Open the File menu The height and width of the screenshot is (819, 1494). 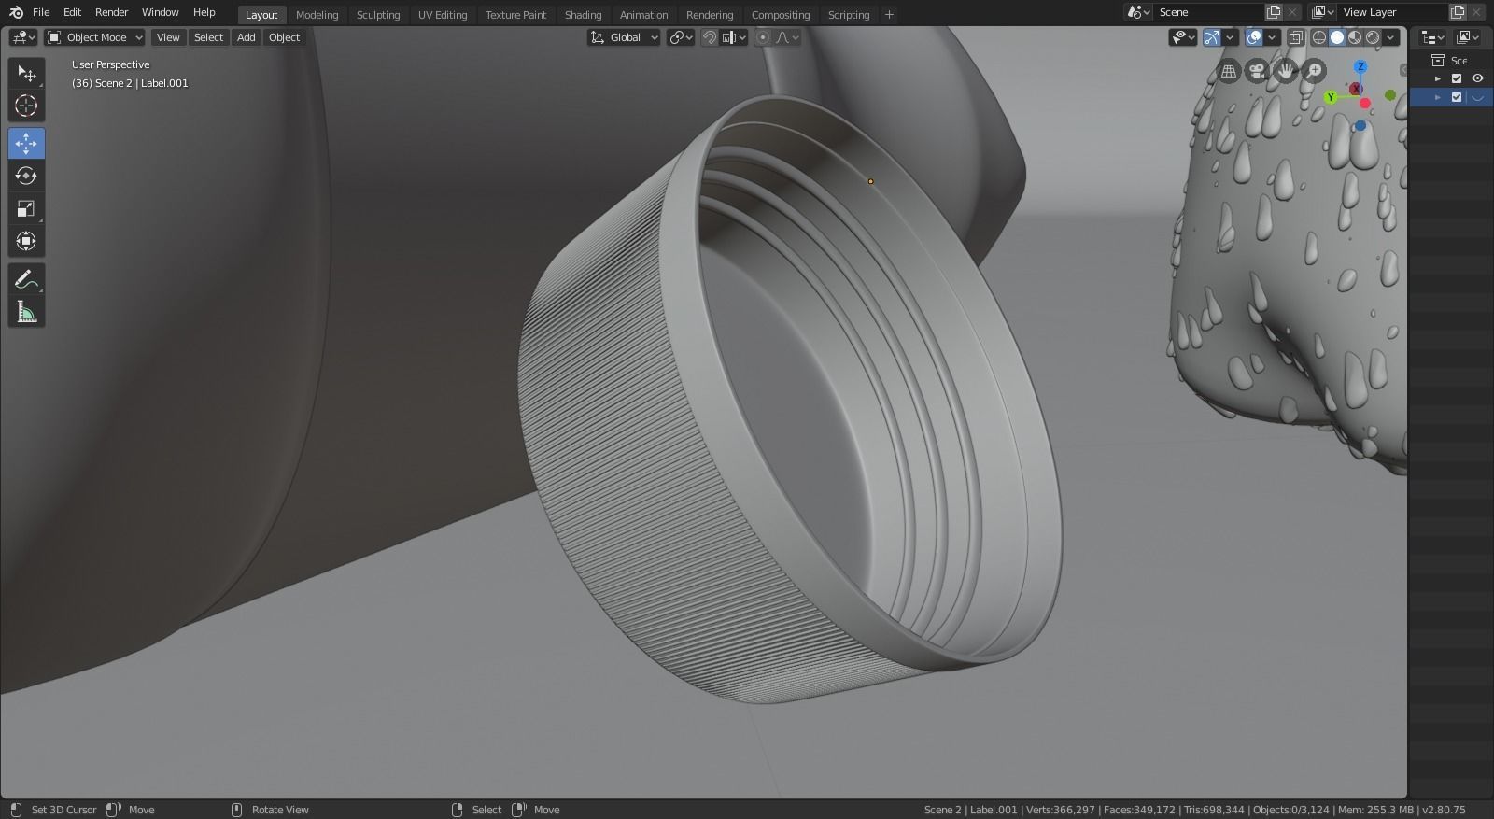click(41, 12)
